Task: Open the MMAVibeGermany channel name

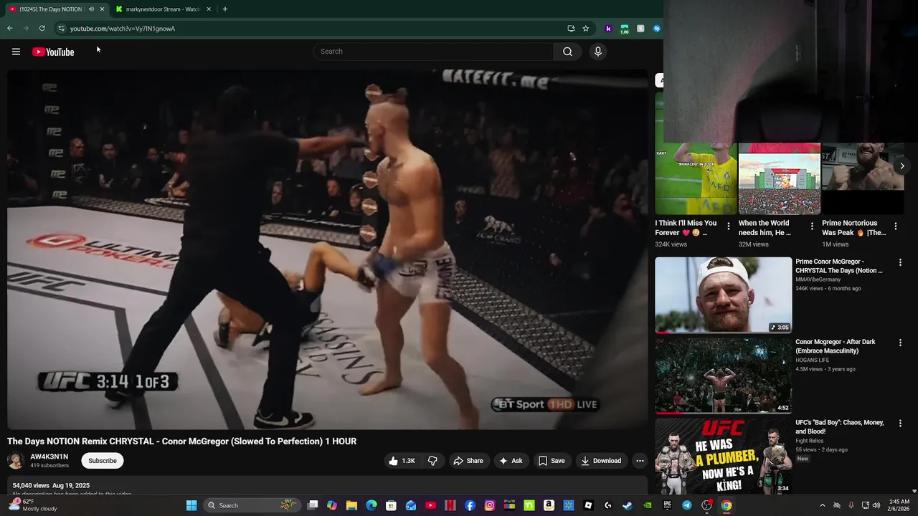Action: 818,279
